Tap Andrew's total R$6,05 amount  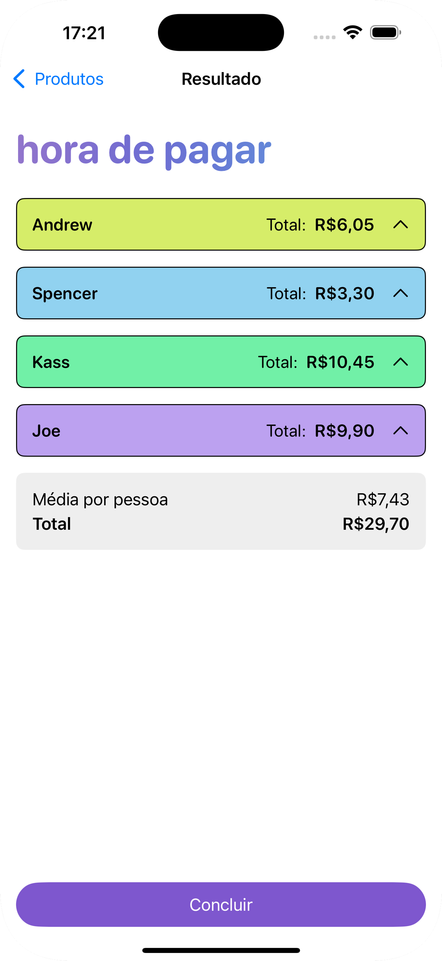coord(344,225)
